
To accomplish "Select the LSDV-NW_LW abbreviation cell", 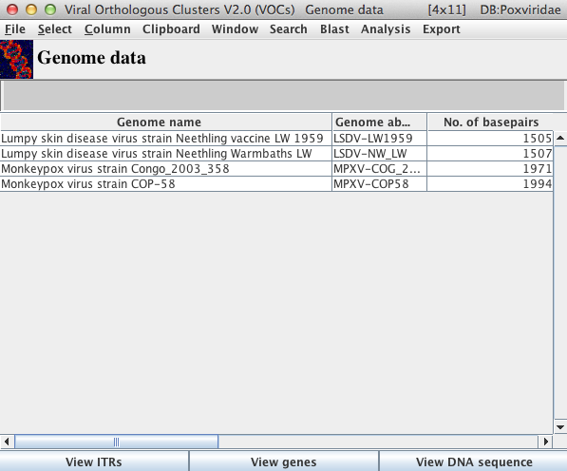I will click(379, 154).
